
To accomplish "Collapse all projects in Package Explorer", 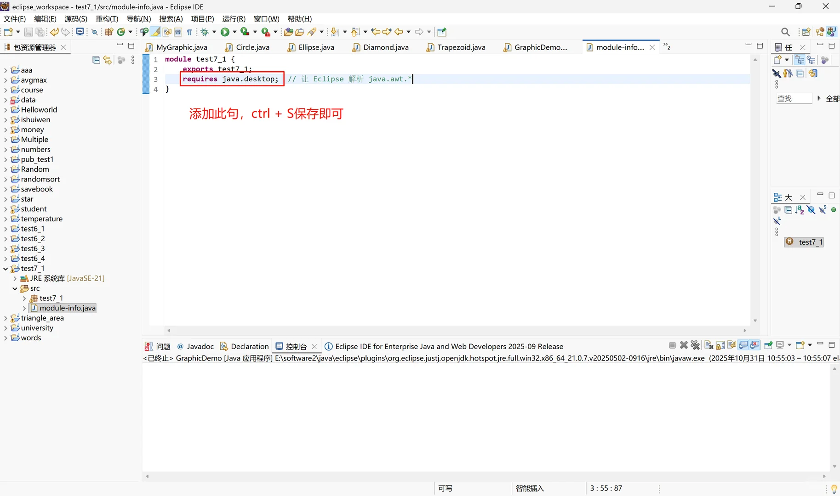I will (x=96, y=60).
